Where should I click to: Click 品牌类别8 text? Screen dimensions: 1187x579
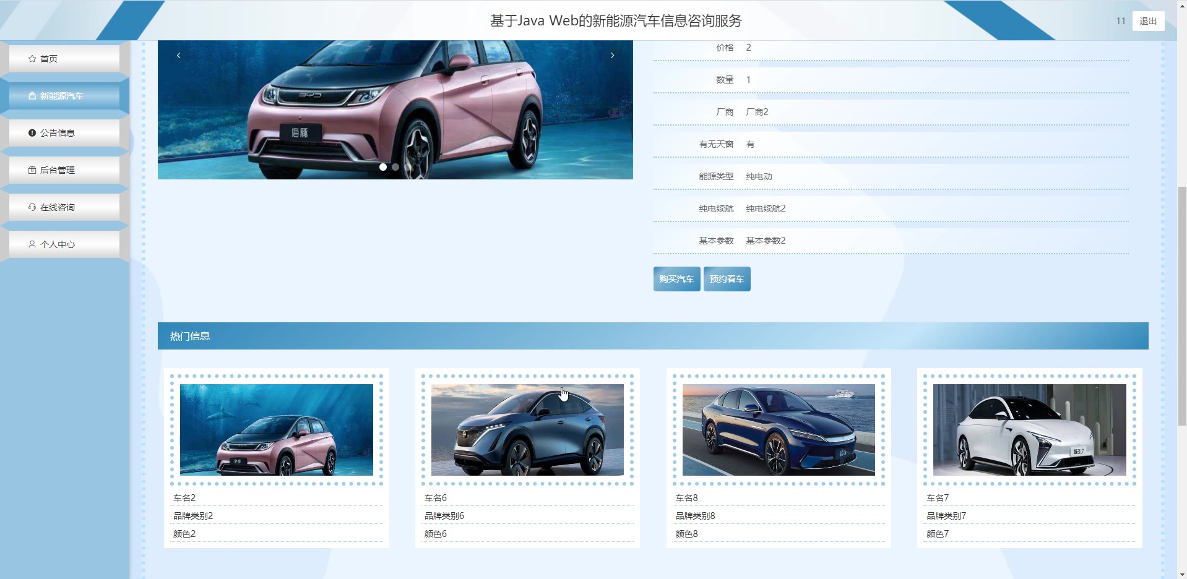695,516
